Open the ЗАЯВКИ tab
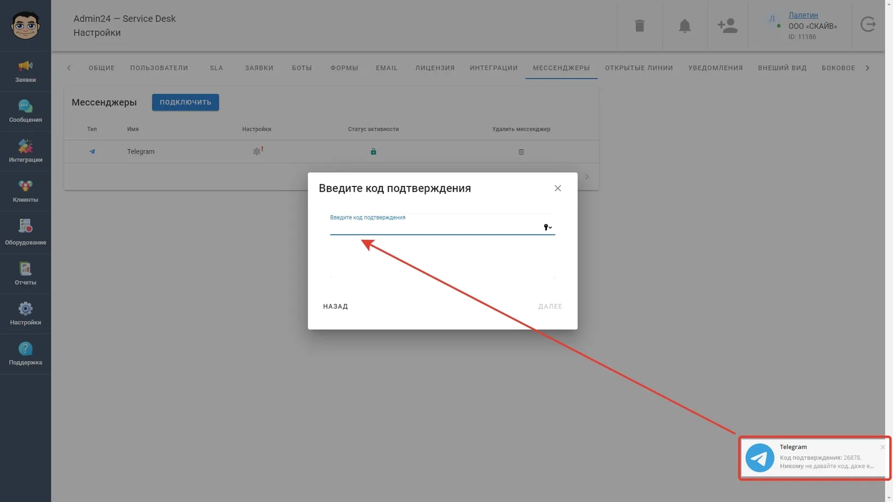The image size is (893, 502). (259, 68)
